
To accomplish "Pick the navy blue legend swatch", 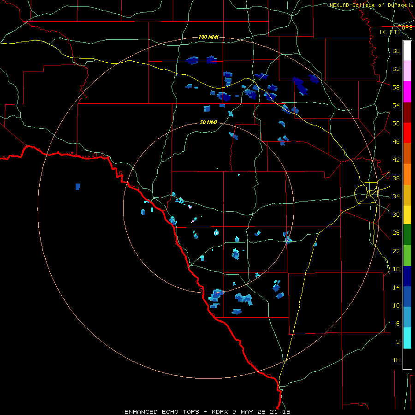I will (407, 276).
